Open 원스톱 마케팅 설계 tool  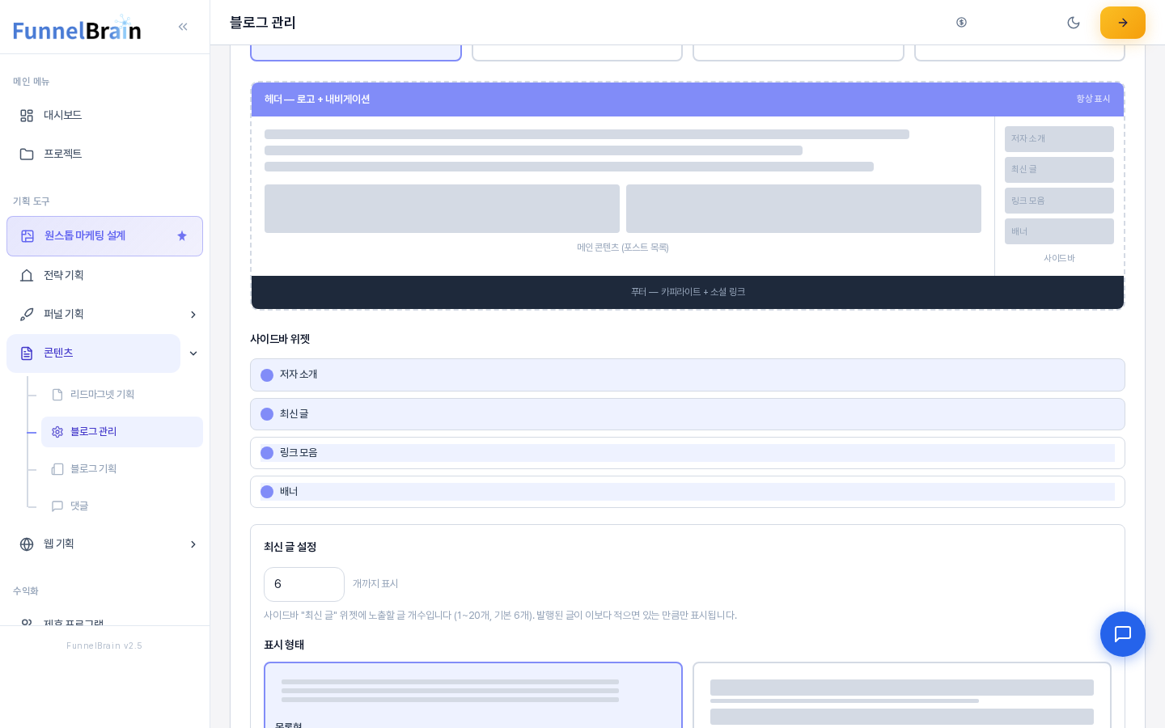(105, 236)
